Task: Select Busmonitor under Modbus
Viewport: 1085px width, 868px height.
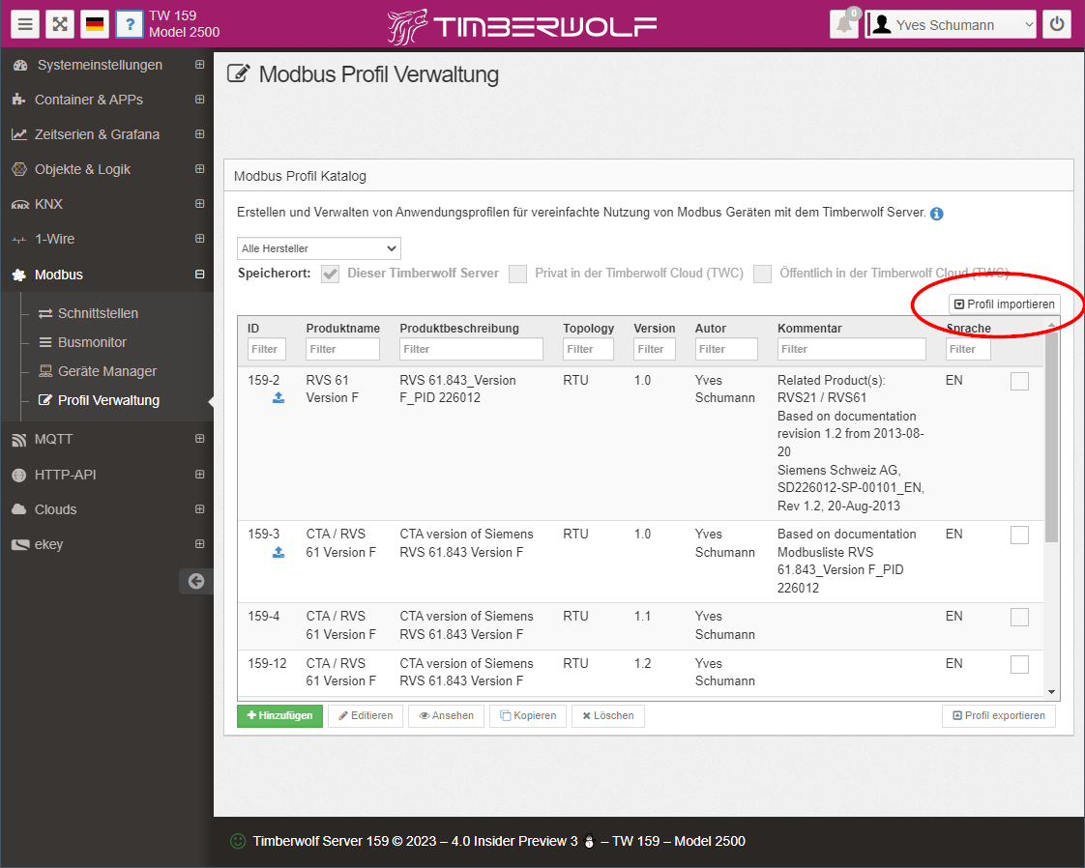Action: coord(92,342)
